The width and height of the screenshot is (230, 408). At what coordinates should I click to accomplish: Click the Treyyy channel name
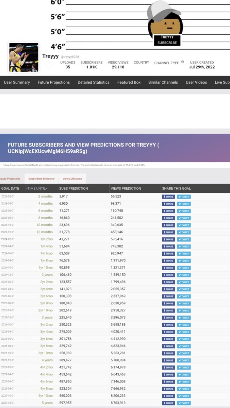[50, 56]
